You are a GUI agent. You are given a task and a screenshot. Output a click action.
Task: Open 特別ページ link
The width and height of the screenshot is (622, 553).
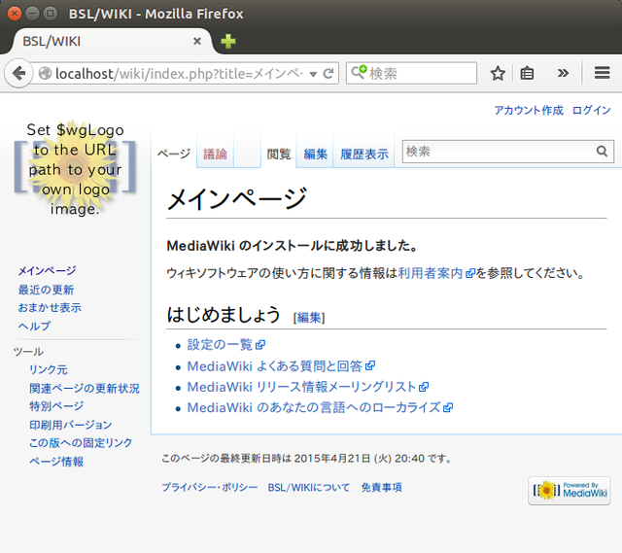coord(56,406)
